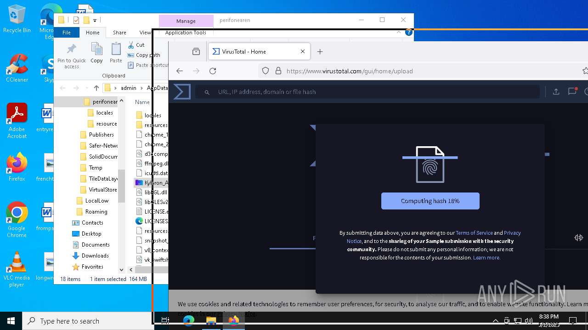Select Favorites in navigation tree
The height and width of the screenshot is (330, 588).
click(92, 267)
